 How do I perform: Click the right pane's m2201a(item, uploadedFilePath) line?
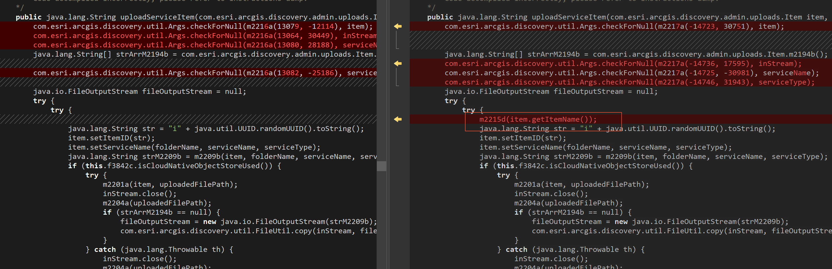[581, 184]
